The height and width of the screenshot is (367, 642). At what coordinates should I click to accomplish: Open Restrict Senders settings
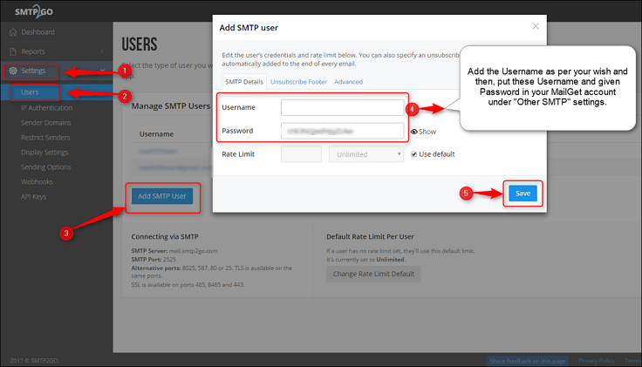(45, 138)
